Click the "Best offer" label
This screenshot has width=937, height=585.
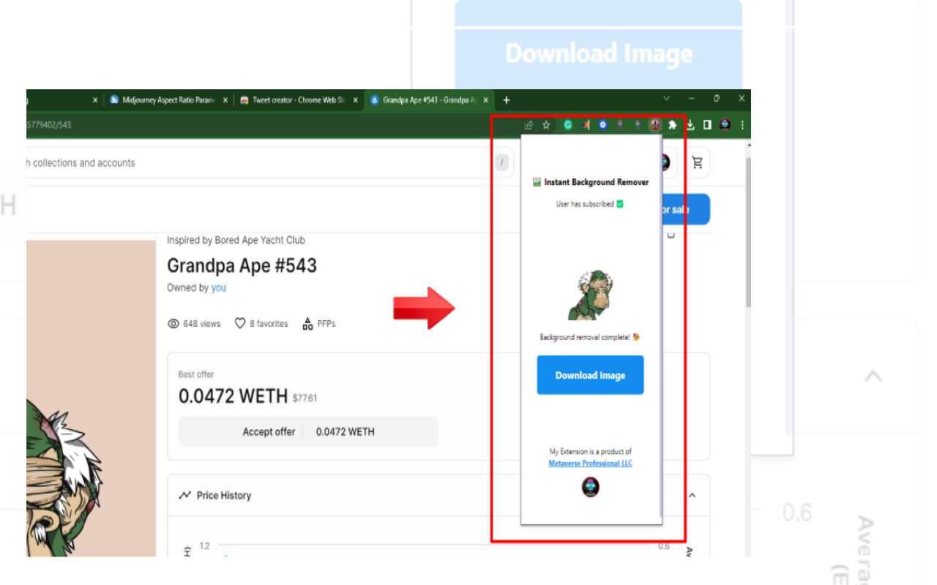[x=196, y=374]
